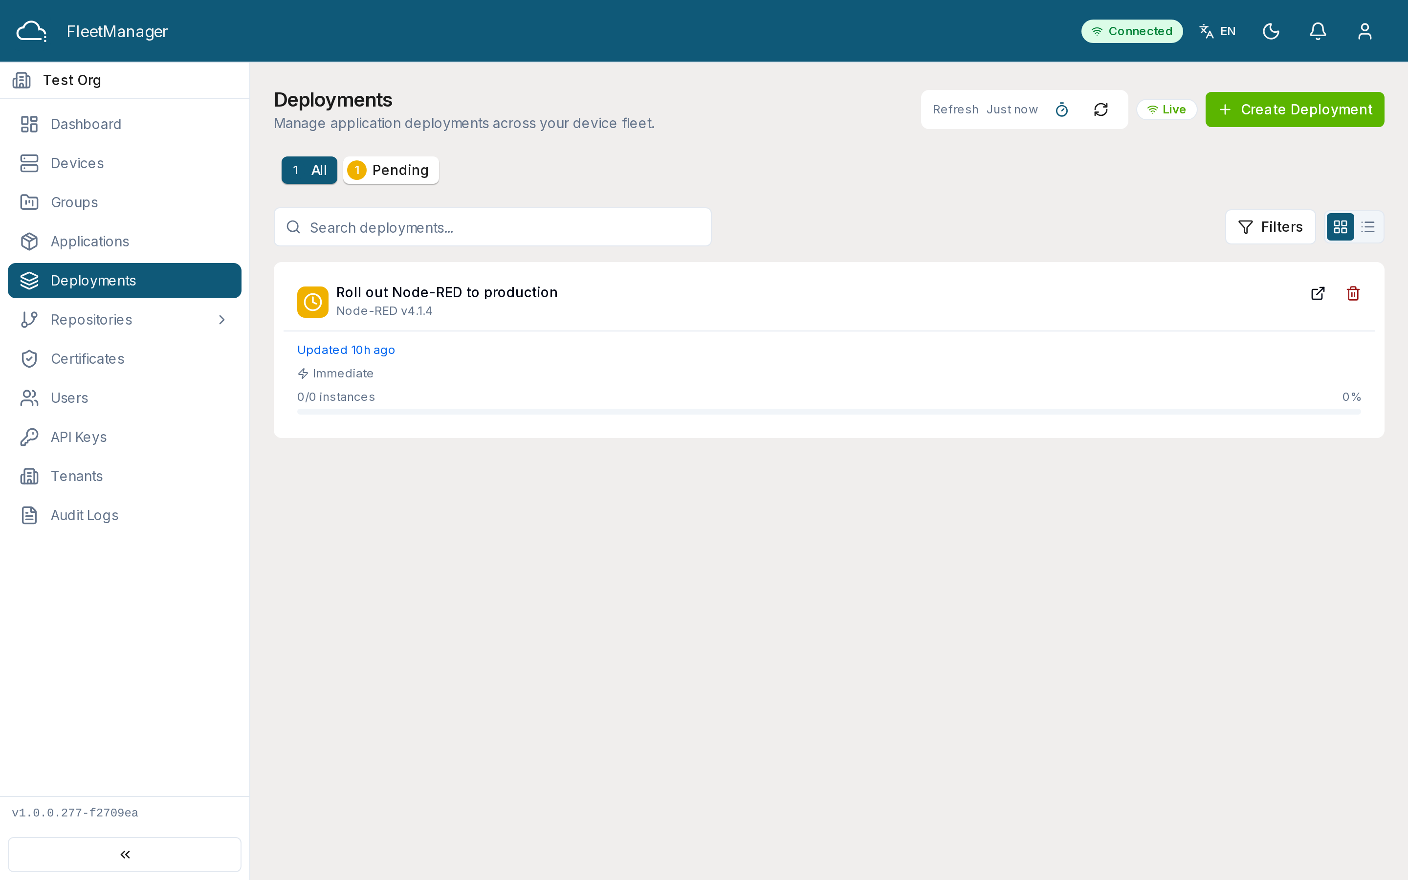Open Groups section
This screenshot has width=1408, height=880.
[125, 202]
